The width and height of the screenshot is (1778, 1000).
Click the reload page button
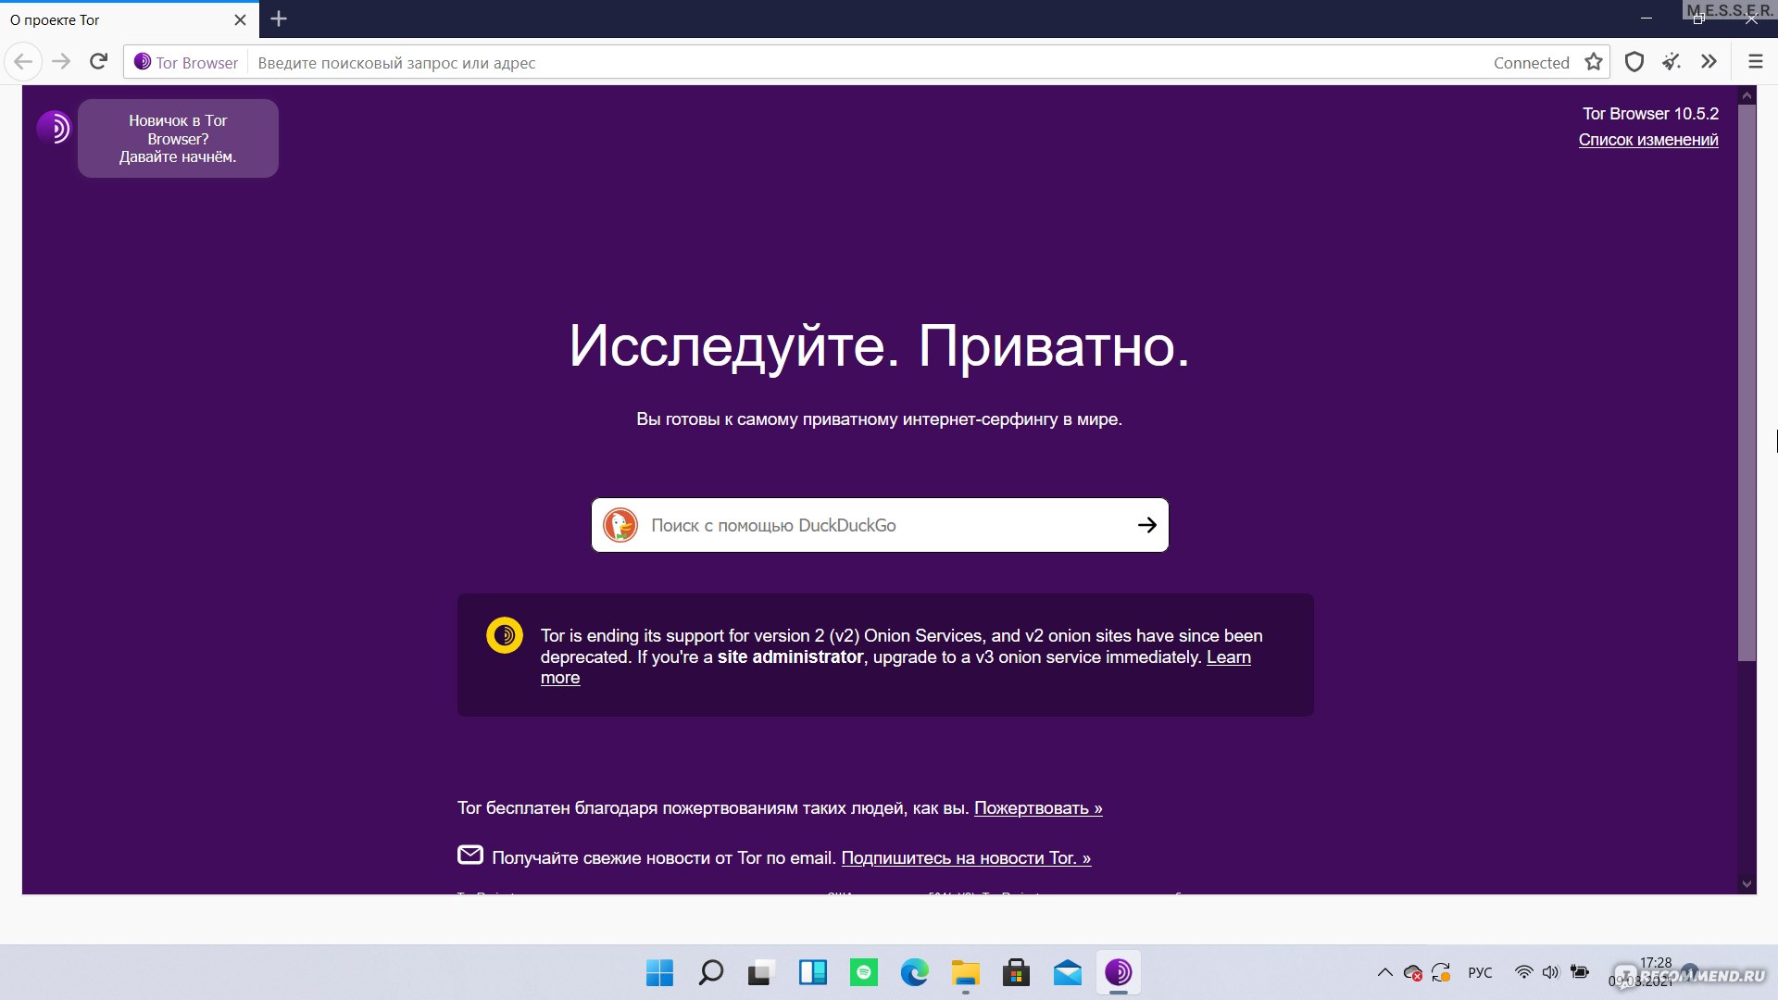(100, 62)
